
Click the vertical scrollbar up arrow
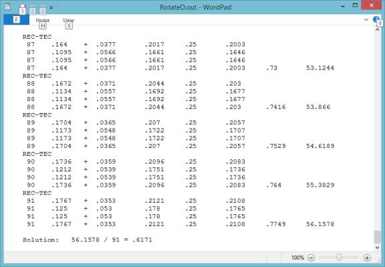(x=378, y=29)
